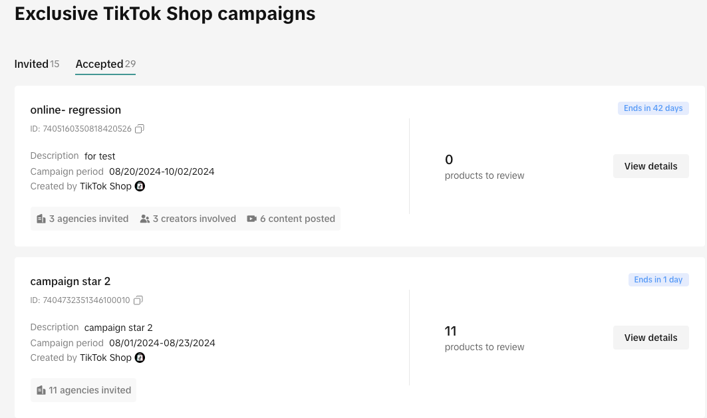Click TikTok Shop badge icon in campaign star 2
Image resolution: width=707 pixels, height=418 pixels.
[x=140, y=358]
